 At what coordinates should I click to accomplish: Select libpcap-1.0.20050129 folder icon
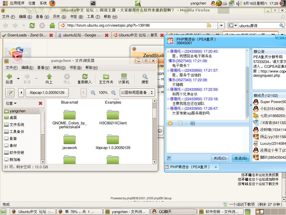(x=113, y=139)
